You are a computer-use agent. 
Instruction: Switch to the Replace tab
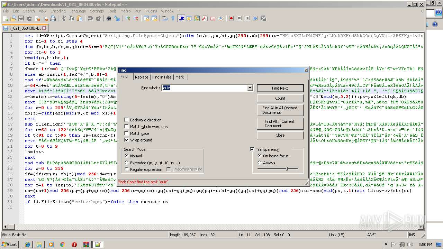(x=142, y=77)
